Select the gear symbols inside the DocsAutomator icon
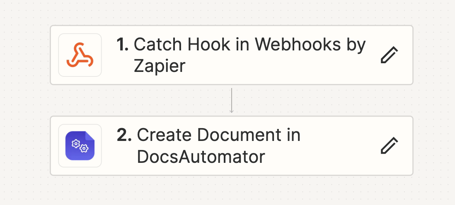Viewport: 455px width, 205px height. (80, 145)
